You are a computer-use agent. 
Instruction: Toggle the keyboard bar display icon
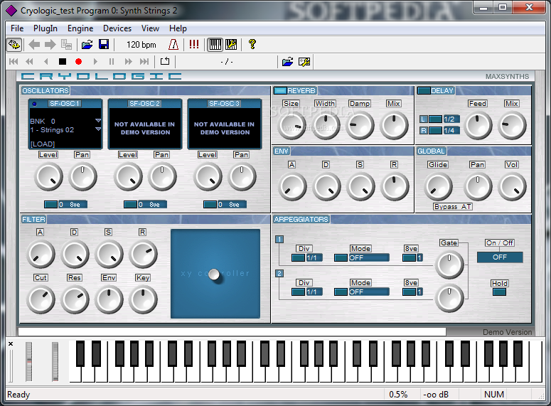pos(215,45)
